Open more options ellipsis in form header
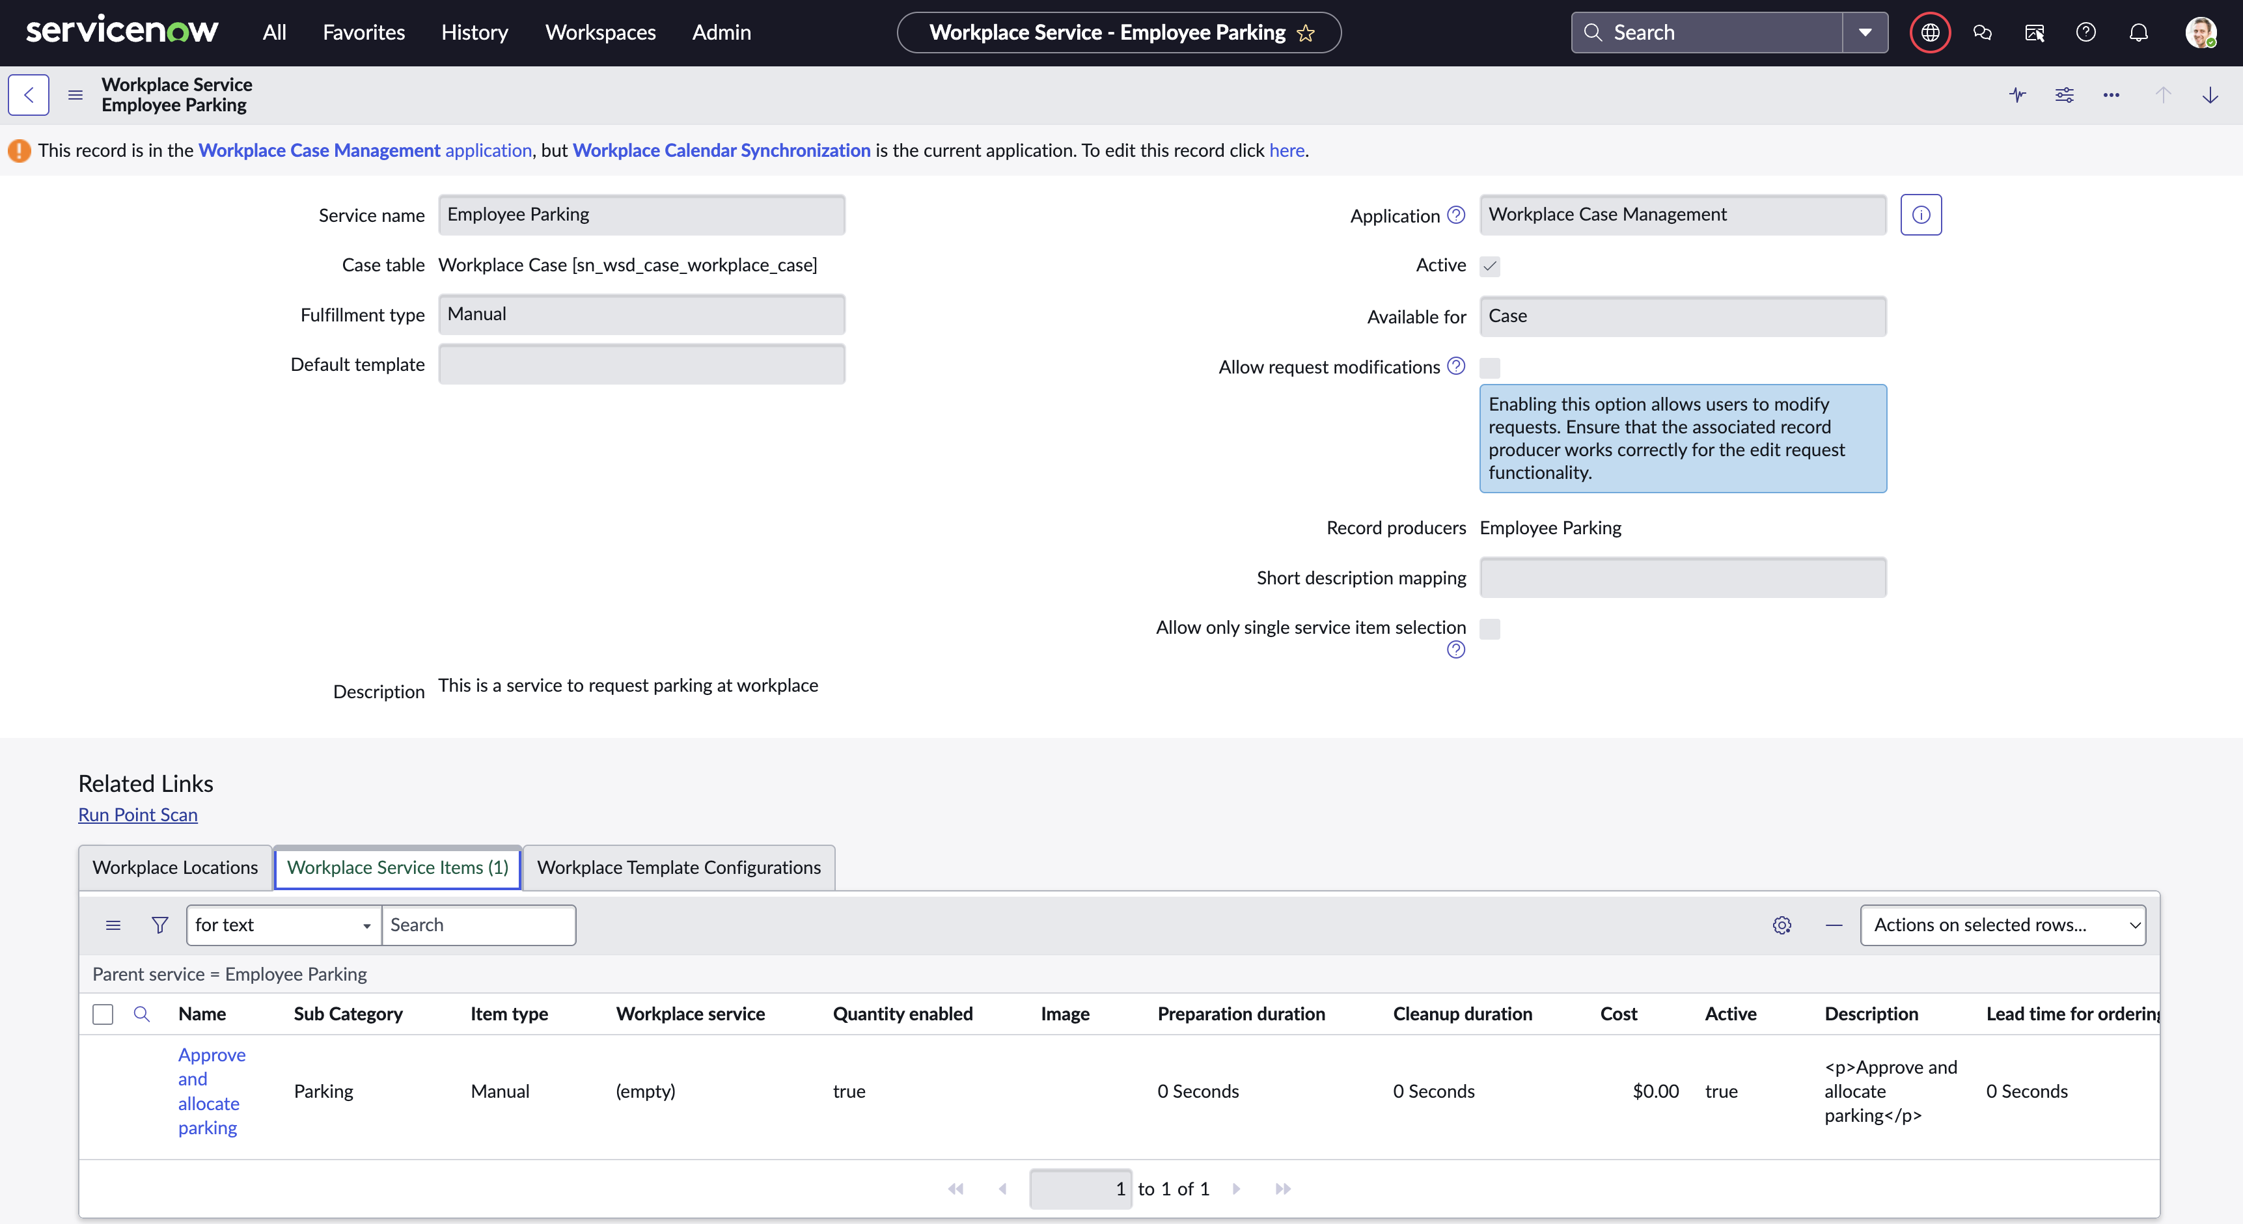Screen dimensions: 2243x1224 [2112, 95]
